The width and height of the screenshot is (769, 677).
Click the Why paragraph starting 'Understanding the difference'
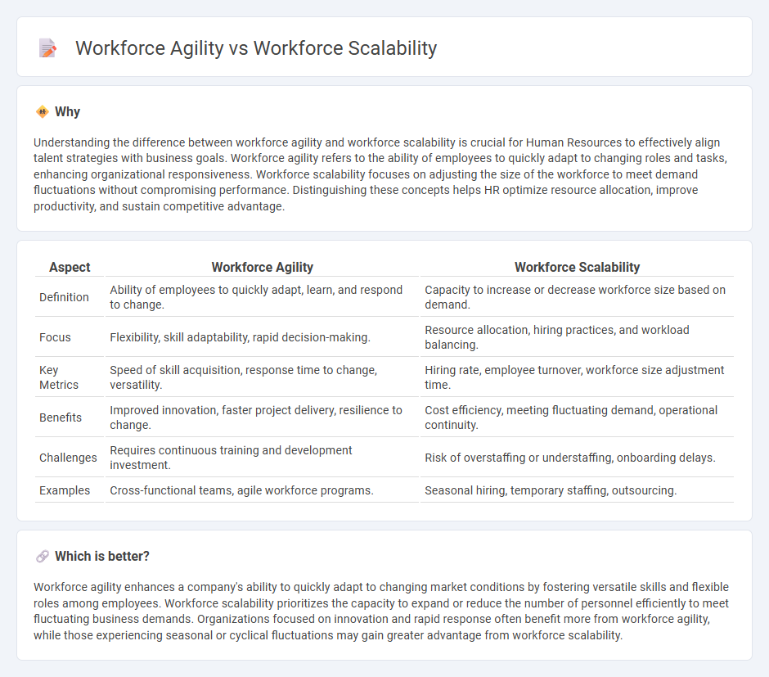point(380,174)
